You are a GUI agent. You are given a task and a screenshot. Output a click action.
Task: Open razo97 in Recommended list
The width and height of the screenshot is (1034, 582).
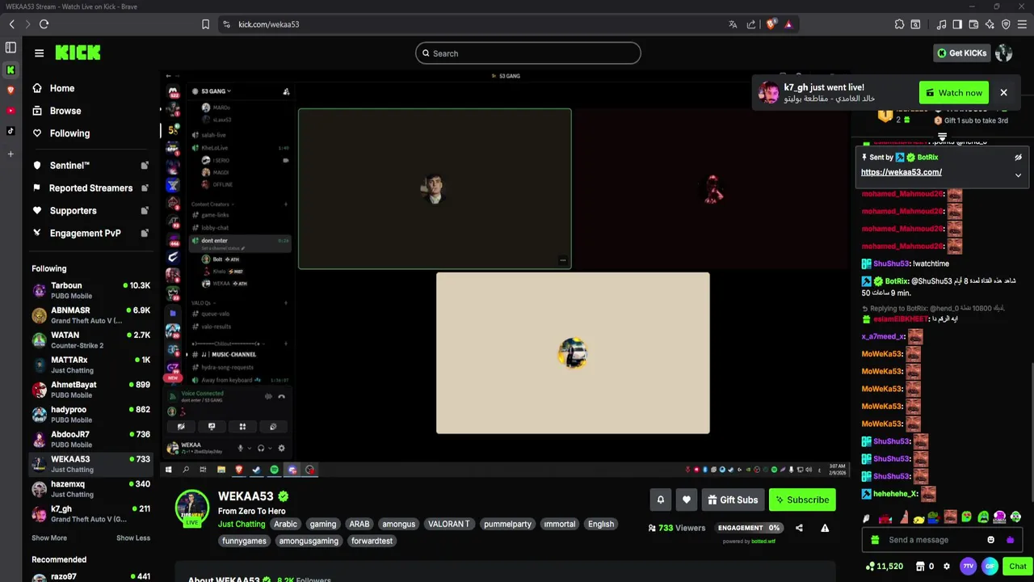90,577
